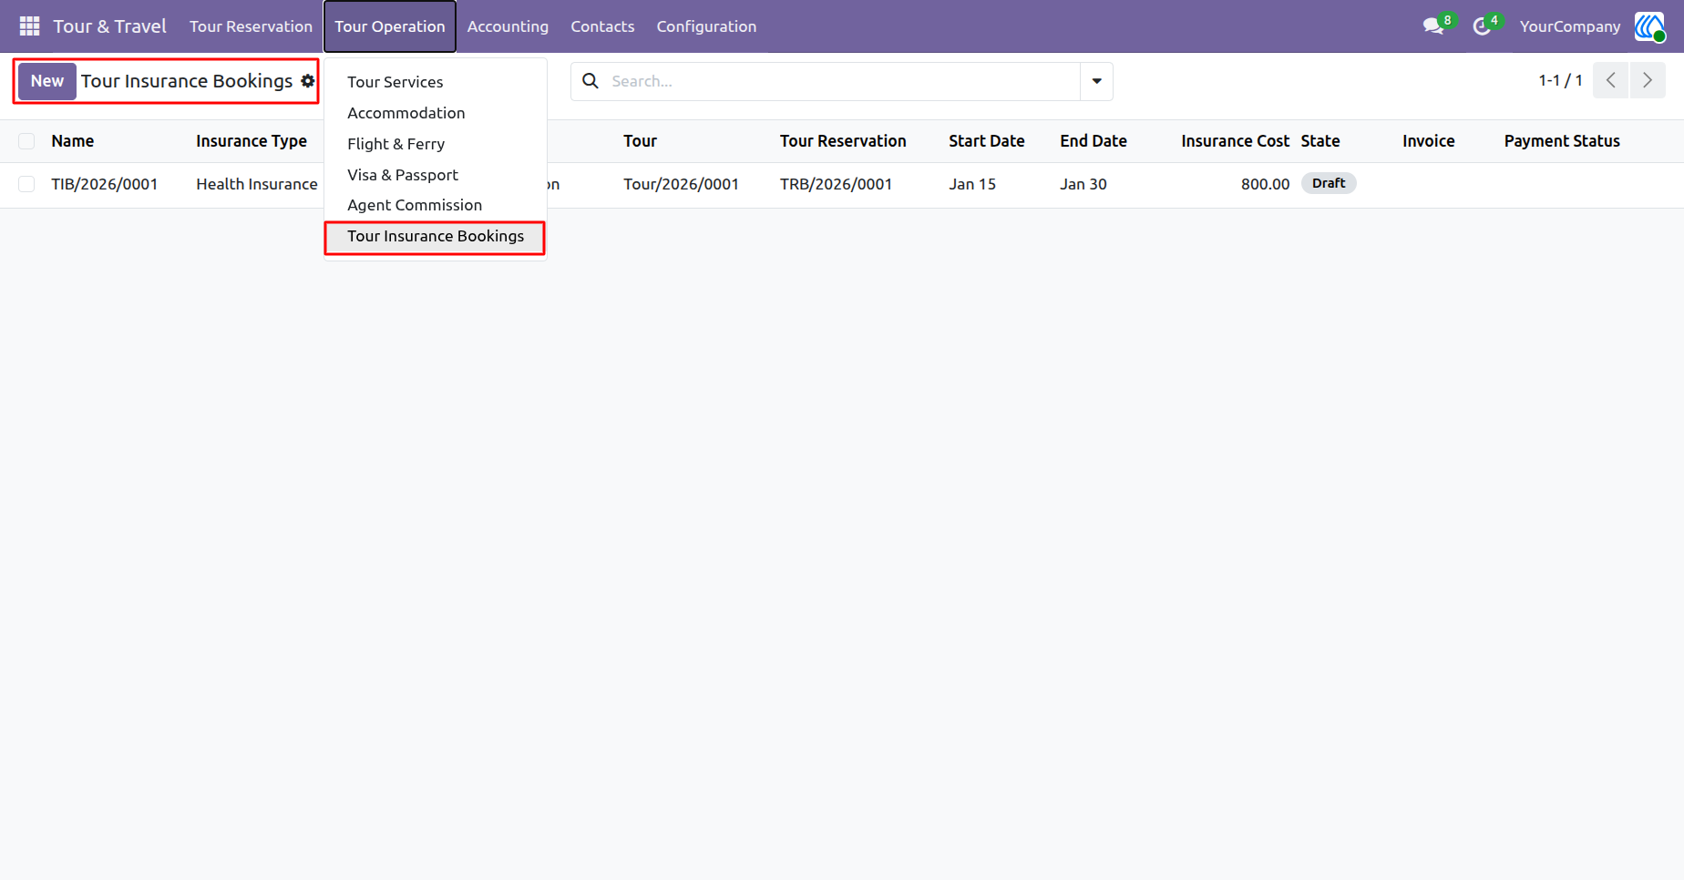The width and height of the screenshot is (1684, 880).
Task: Create a New insurance booking
Action: click(x=47, y=81)
